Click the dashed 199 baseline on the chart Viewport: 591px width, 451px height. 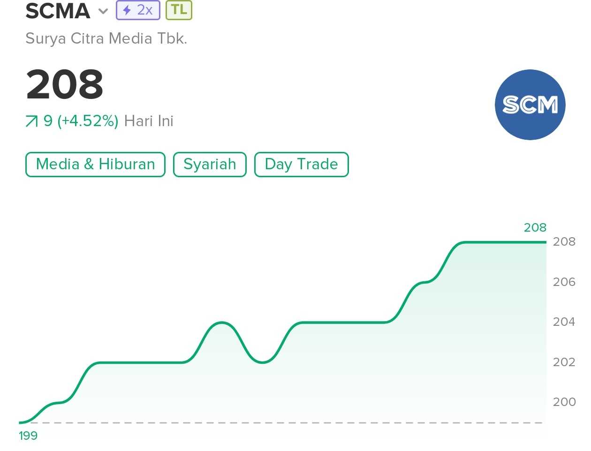coord(281,422)
